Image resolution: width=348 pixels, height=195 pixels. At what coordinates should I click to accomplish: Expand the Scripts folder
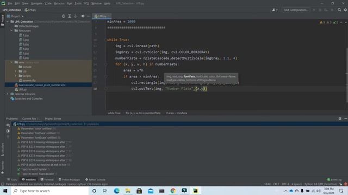pyautogui.click(x=16, y=76)
